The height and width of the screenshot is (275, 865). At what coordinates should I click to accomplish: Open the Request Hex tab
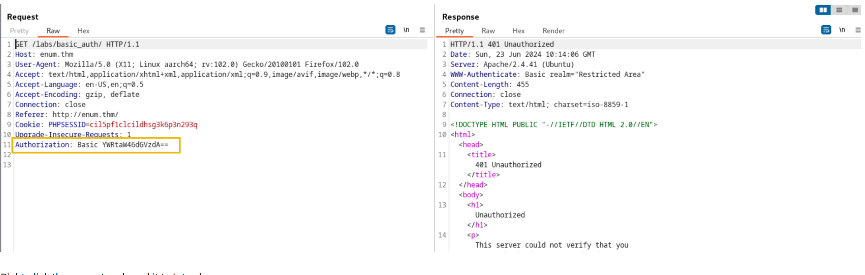[x=83, y=31]
